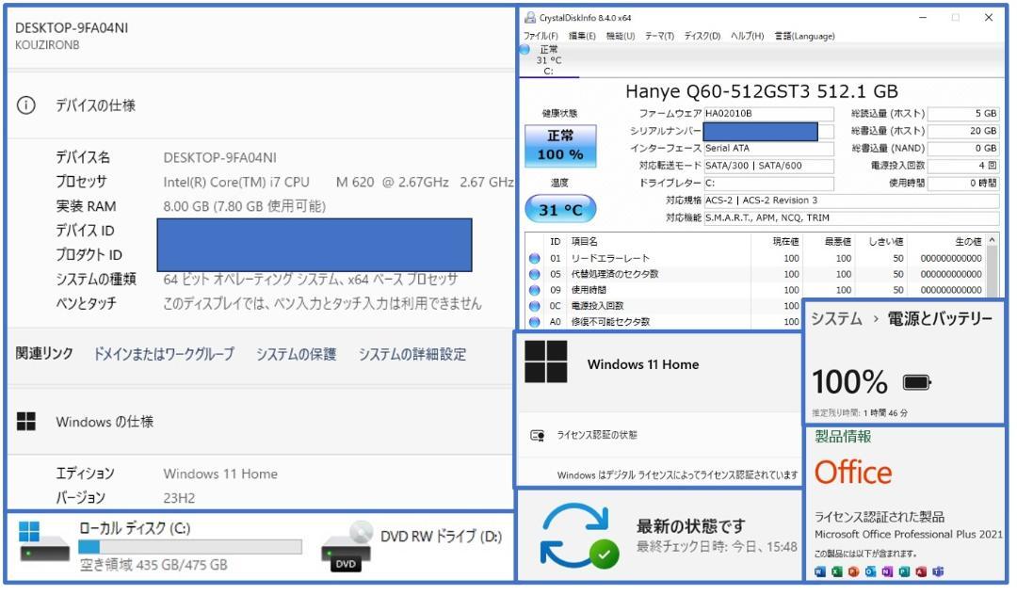Click the 正常 100 % health status button
Image resolution: width=1017 pixels, height=595 pixels.
coord(559,146)
